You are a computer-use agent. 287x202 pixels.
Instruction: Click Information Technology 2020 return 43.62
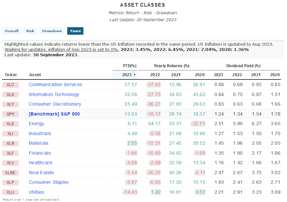[199, 94]
